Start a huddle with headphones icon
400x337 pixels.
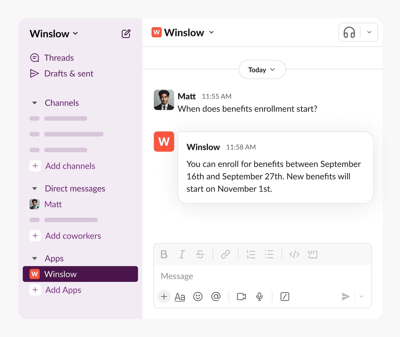[x=349, y=32]
